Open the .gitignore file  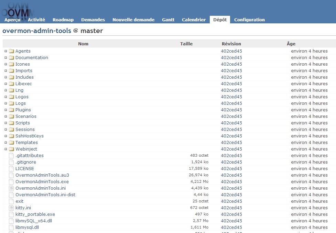point(26,162)
